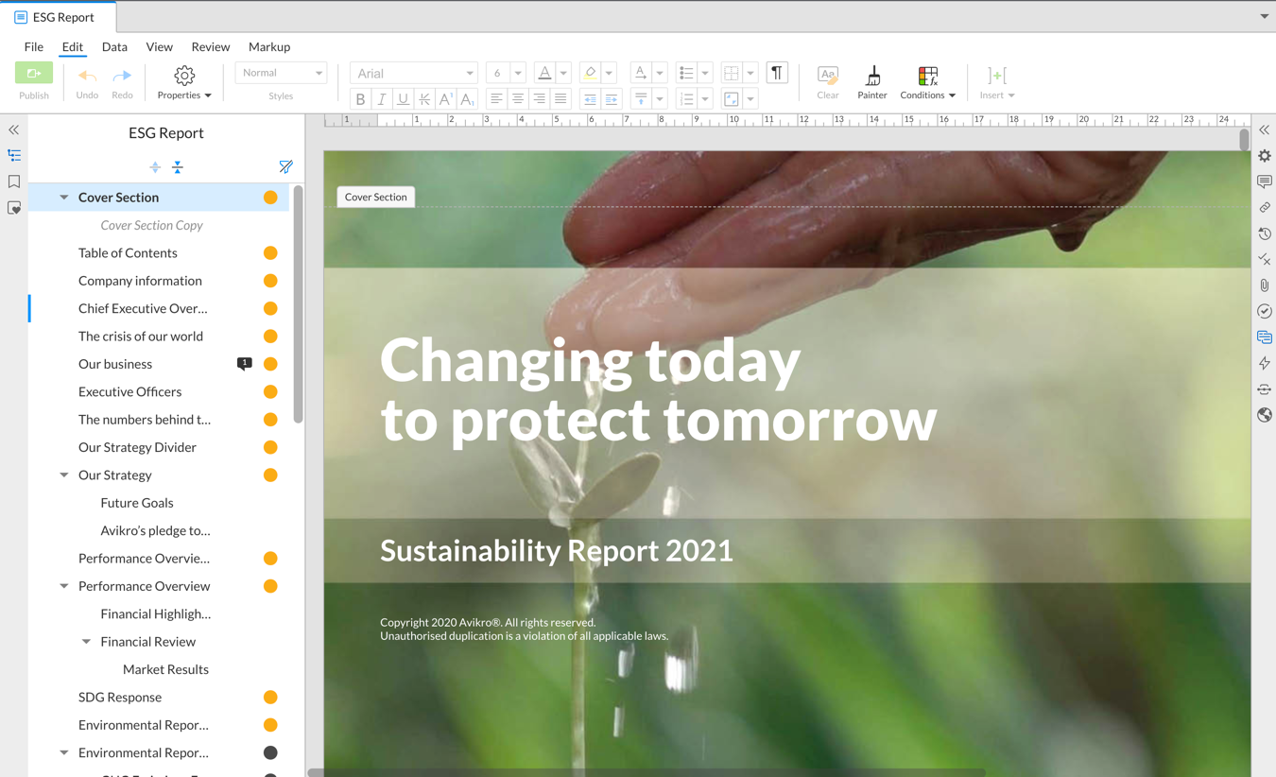Collapse the Our Strategy tree node

coord(64,475)
